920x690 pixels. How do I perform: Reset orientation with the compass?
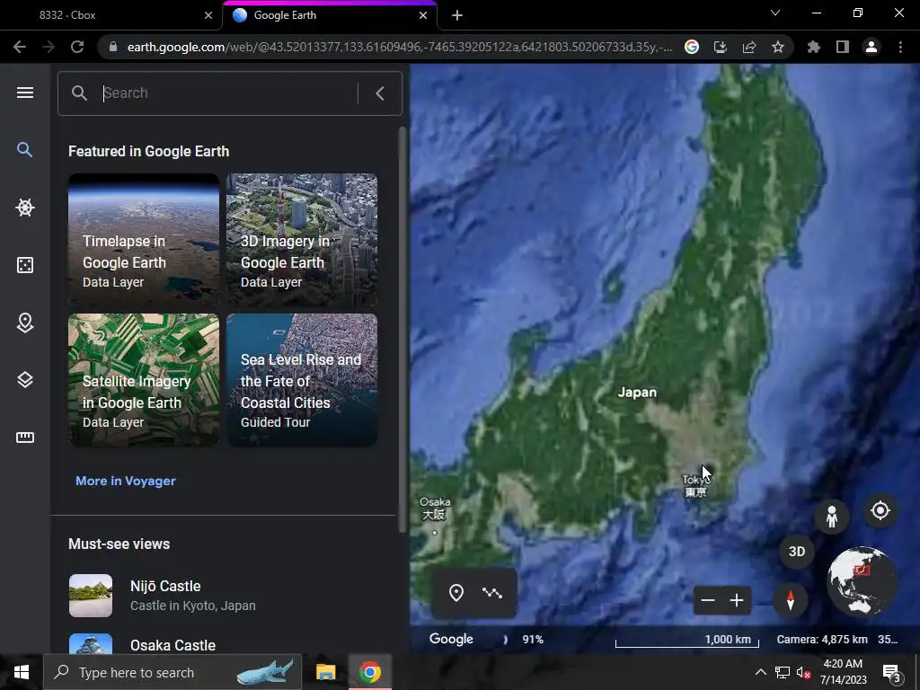point(790,600)
